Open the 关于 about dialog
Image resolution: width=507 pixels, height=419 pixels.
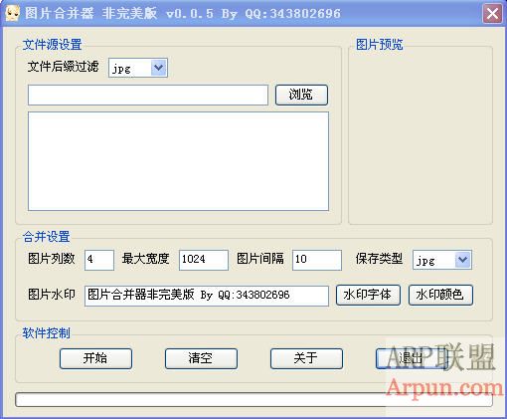[x=306, y=358]
